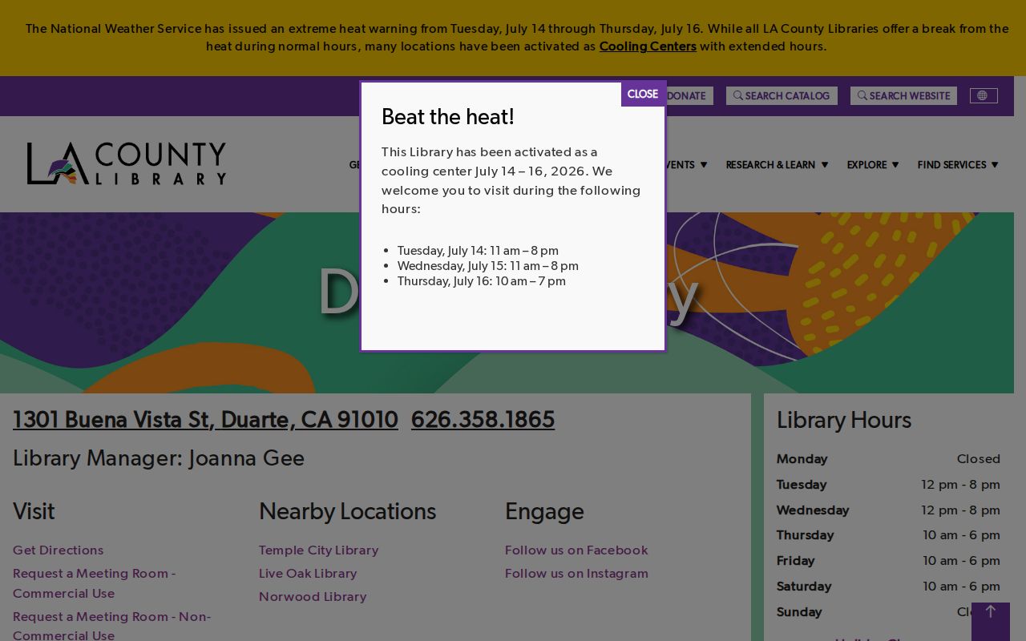This screenshot has width=1026, height=641.
Task: Request a Meeting Room for Commercial Use
Action: (94, 583)
